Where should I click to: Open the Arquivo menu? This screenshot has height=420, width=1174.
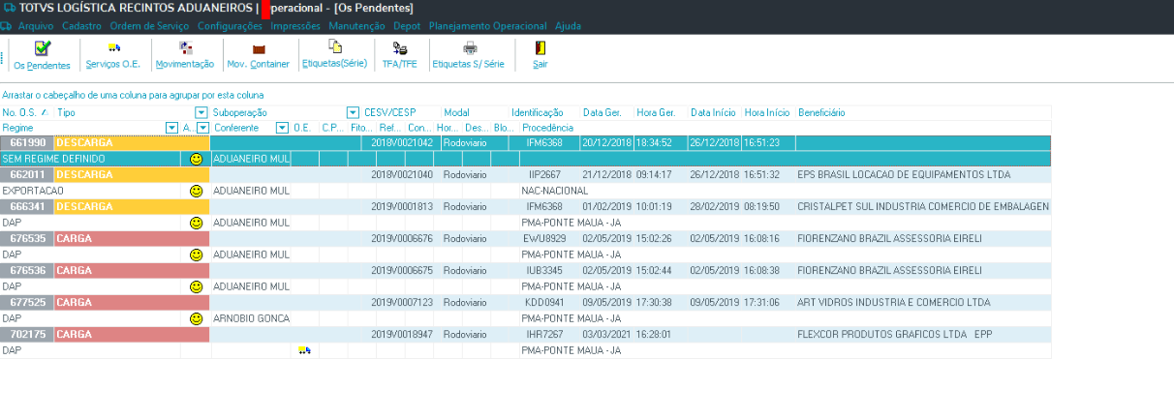[36, 26]
